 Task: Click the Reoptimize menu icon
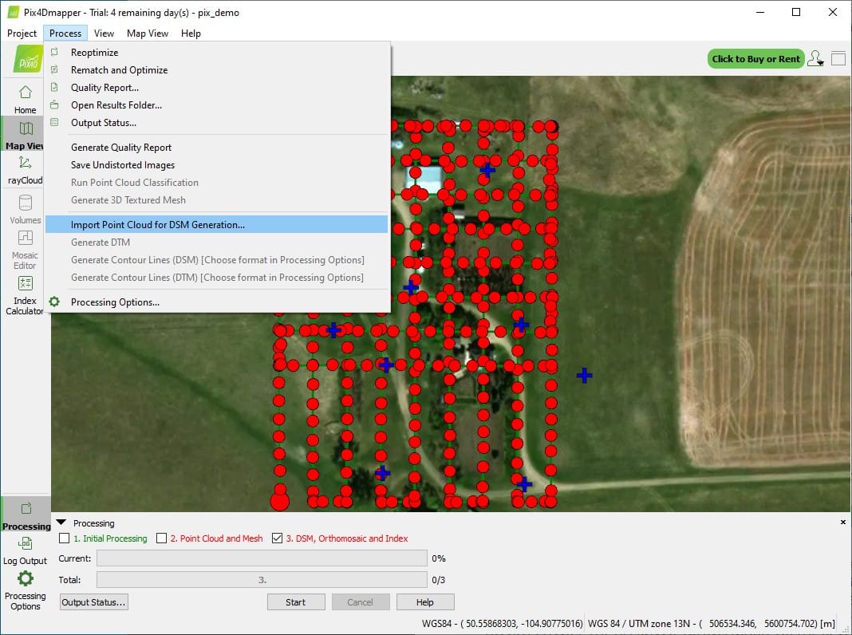pos(54,52)
